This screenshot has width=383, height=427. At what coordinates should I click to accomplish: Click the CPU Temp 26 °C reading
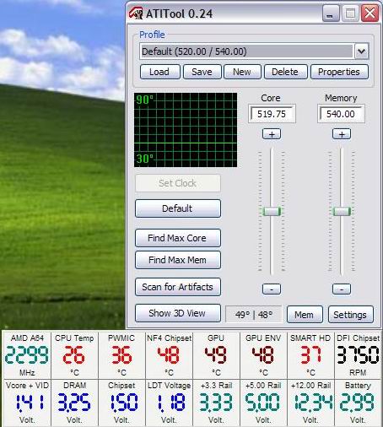(74, 355)
